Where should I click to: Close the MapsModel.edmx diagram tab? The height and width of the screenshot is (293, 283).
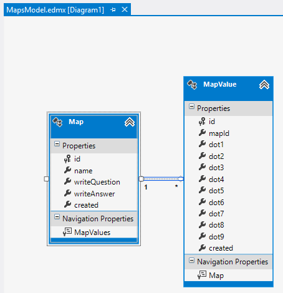click(x=125, y=9)
